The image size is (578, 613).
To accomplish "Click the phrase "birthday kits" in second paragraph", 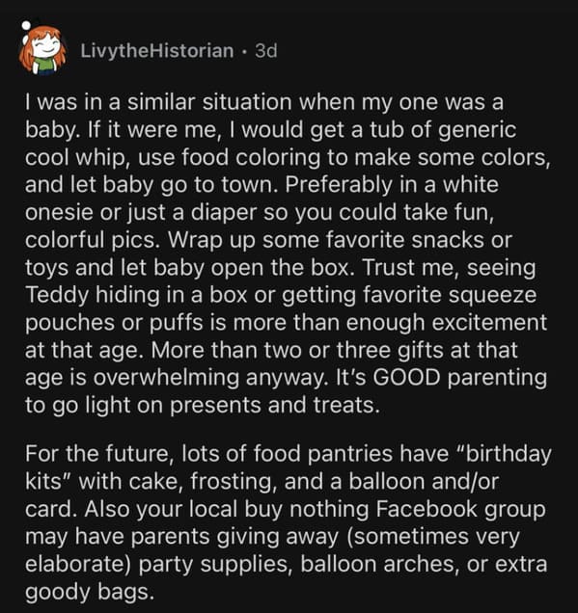I will tap(289, 467).
